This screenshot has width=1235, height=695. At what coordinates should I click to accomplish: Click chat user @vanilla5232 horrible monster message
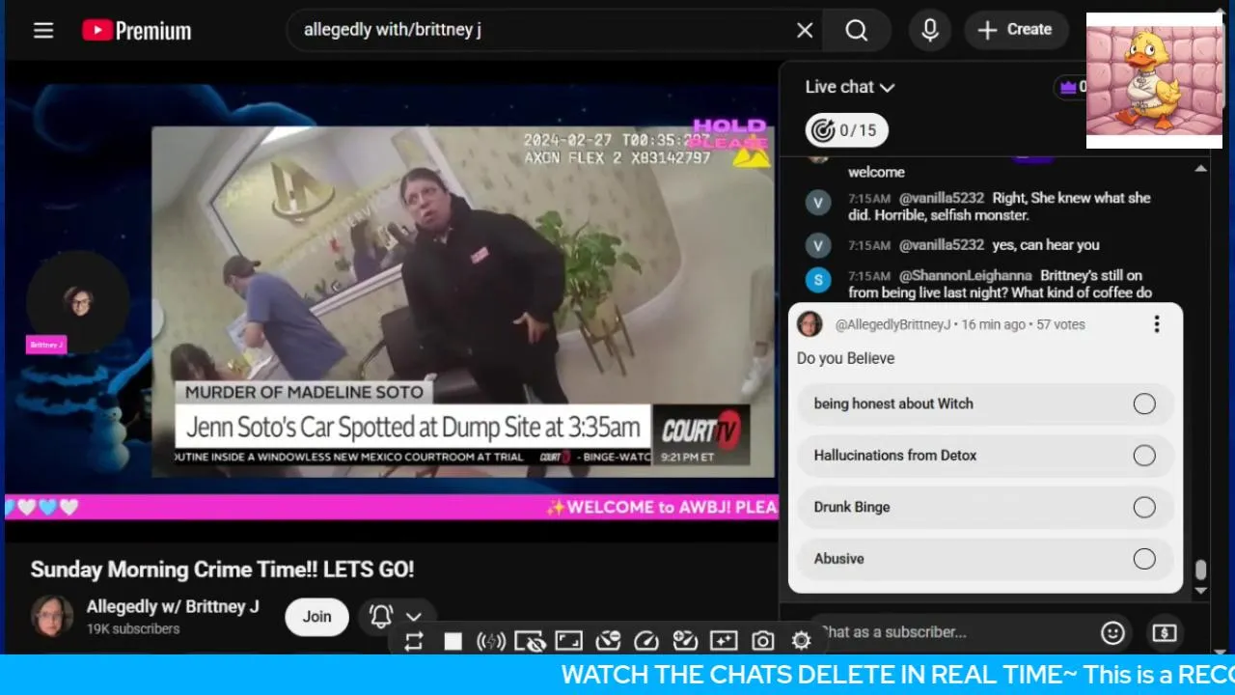[x=1000, y=207]
